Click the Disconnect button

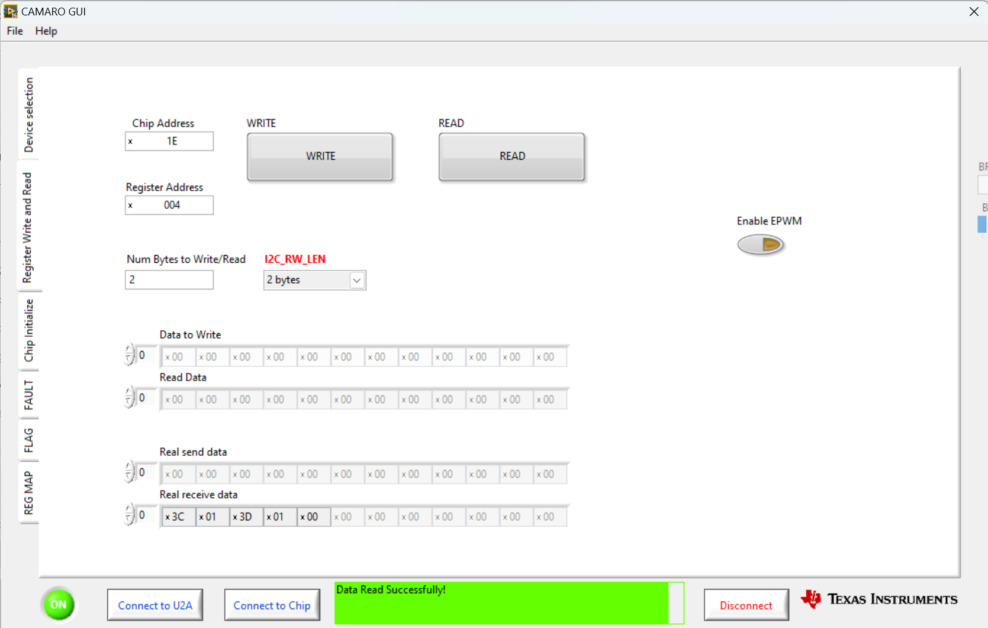click(x=746, y=604)
